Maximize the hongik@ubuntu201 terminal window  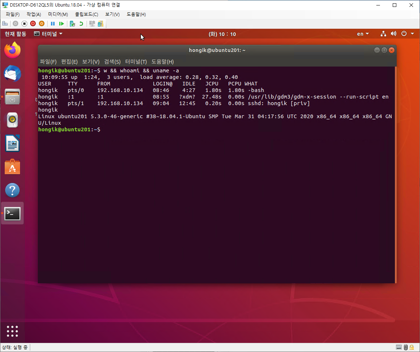pyautogui.click(x=384, y=50)
